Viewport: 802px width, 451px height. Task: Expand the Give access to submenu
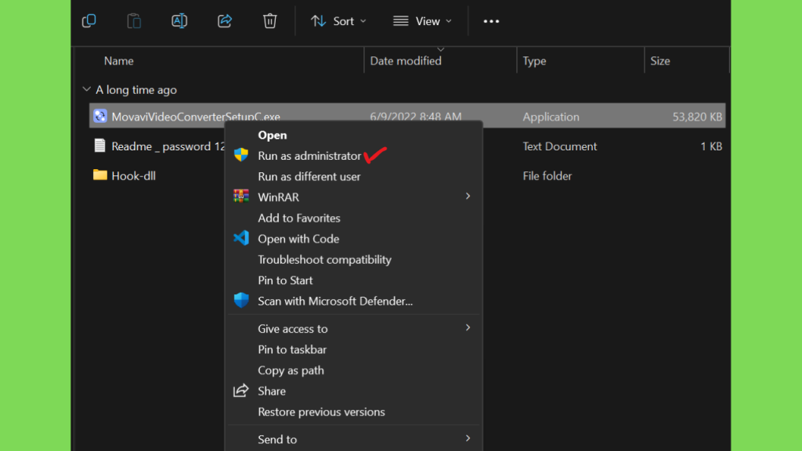click(468, 328)
